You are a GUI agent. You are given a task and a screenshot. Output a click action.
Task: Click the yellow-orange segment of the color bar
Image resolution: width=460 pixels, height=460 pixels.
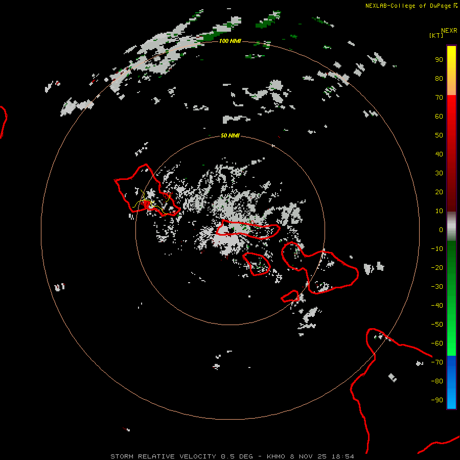tap(451, 71)
